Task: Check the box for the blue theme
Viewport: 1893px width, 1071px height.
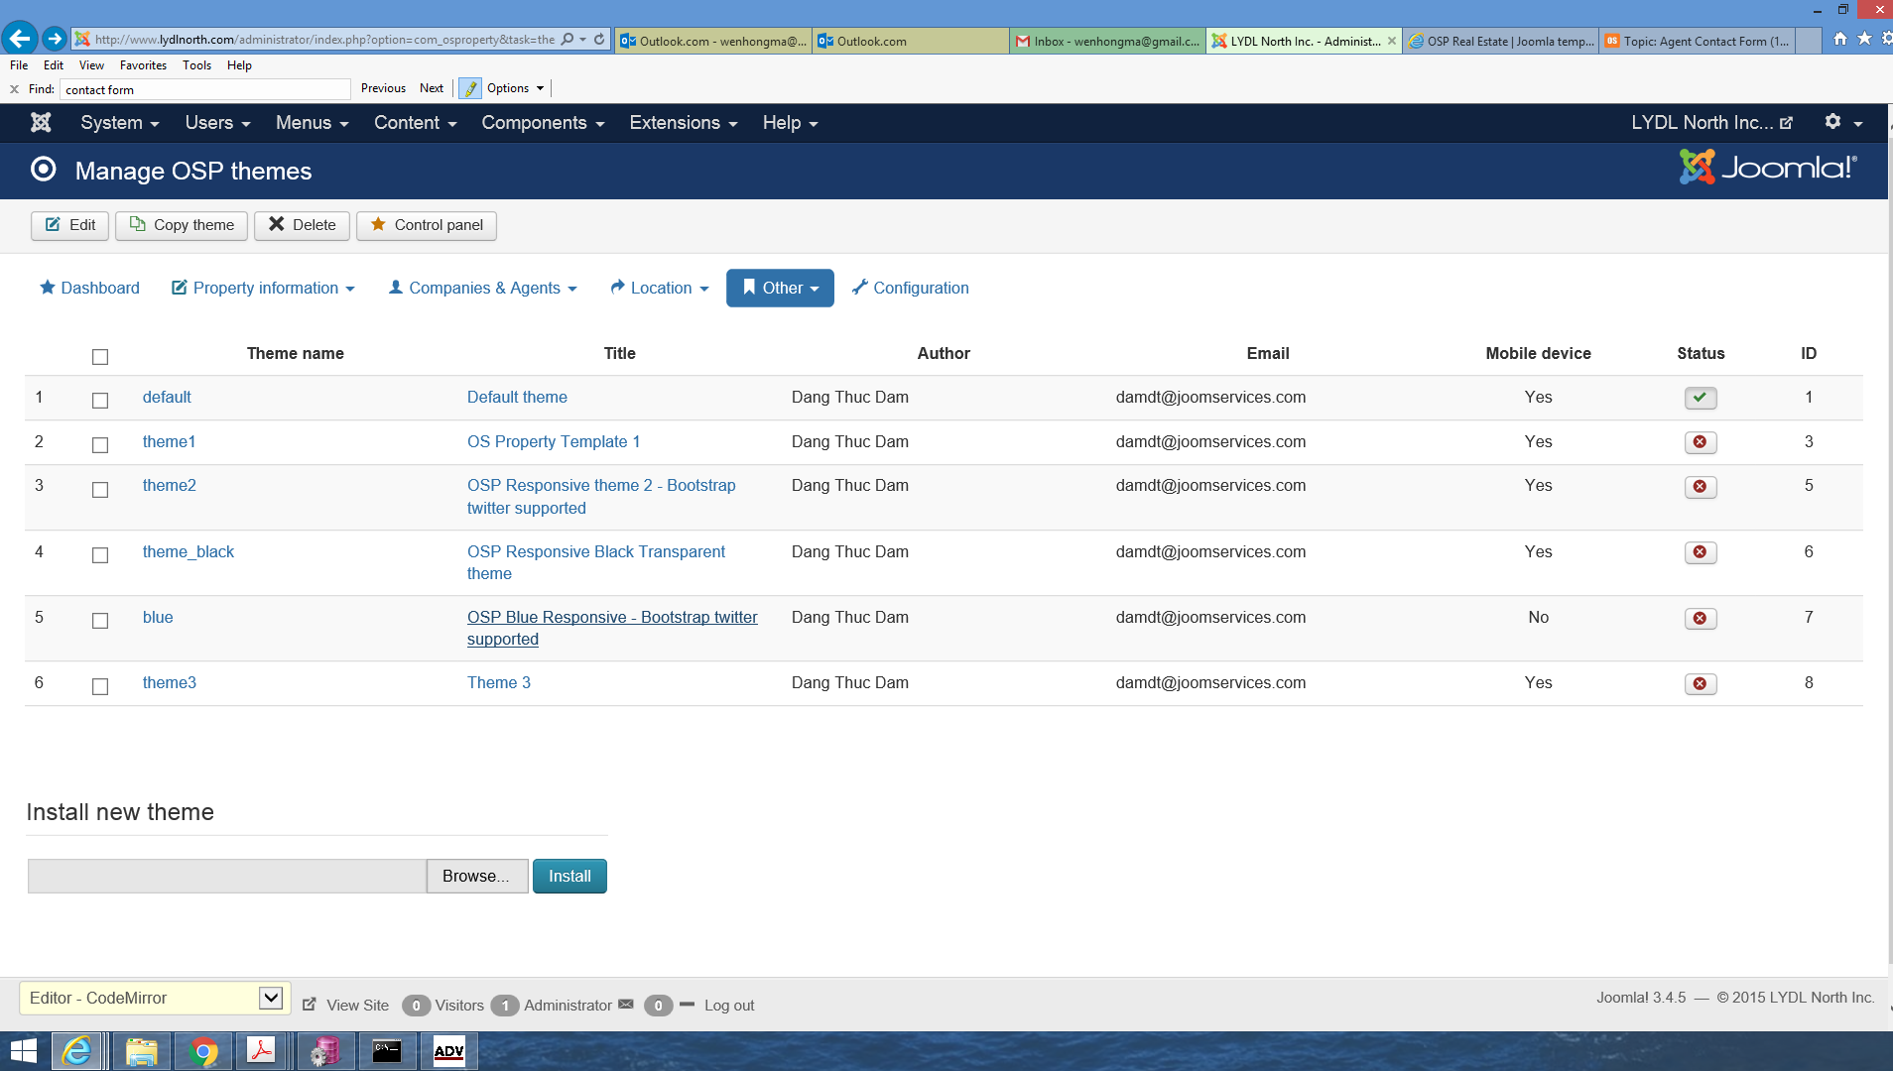Action: [x=100, y=620]
